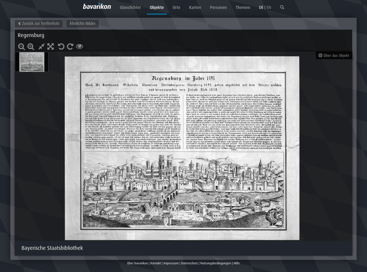Open the search magnifier icon

(282, 7)
